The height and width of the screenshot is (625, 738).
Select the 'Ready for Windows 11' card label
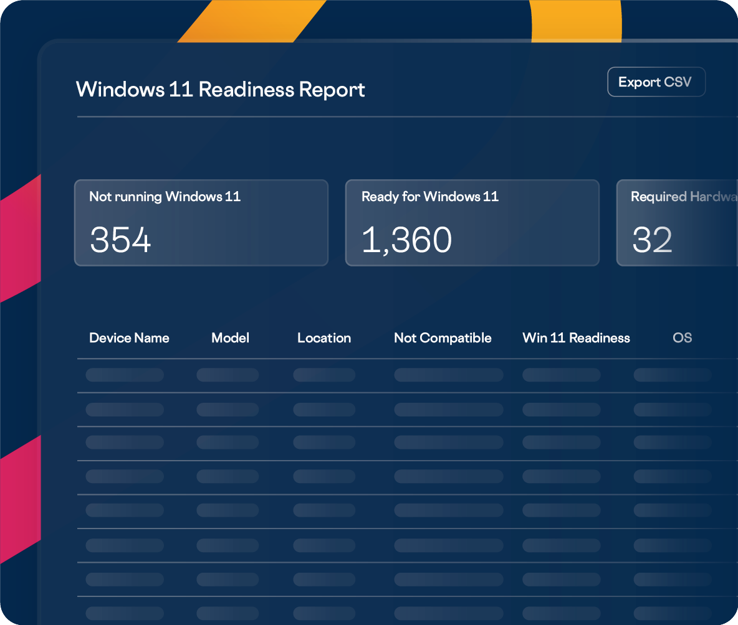(x=429, y=197)
